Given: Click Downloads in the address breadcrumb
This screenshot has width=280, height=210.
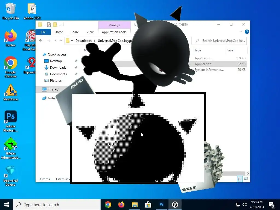Looking at the screenshot, I should 83,41.
